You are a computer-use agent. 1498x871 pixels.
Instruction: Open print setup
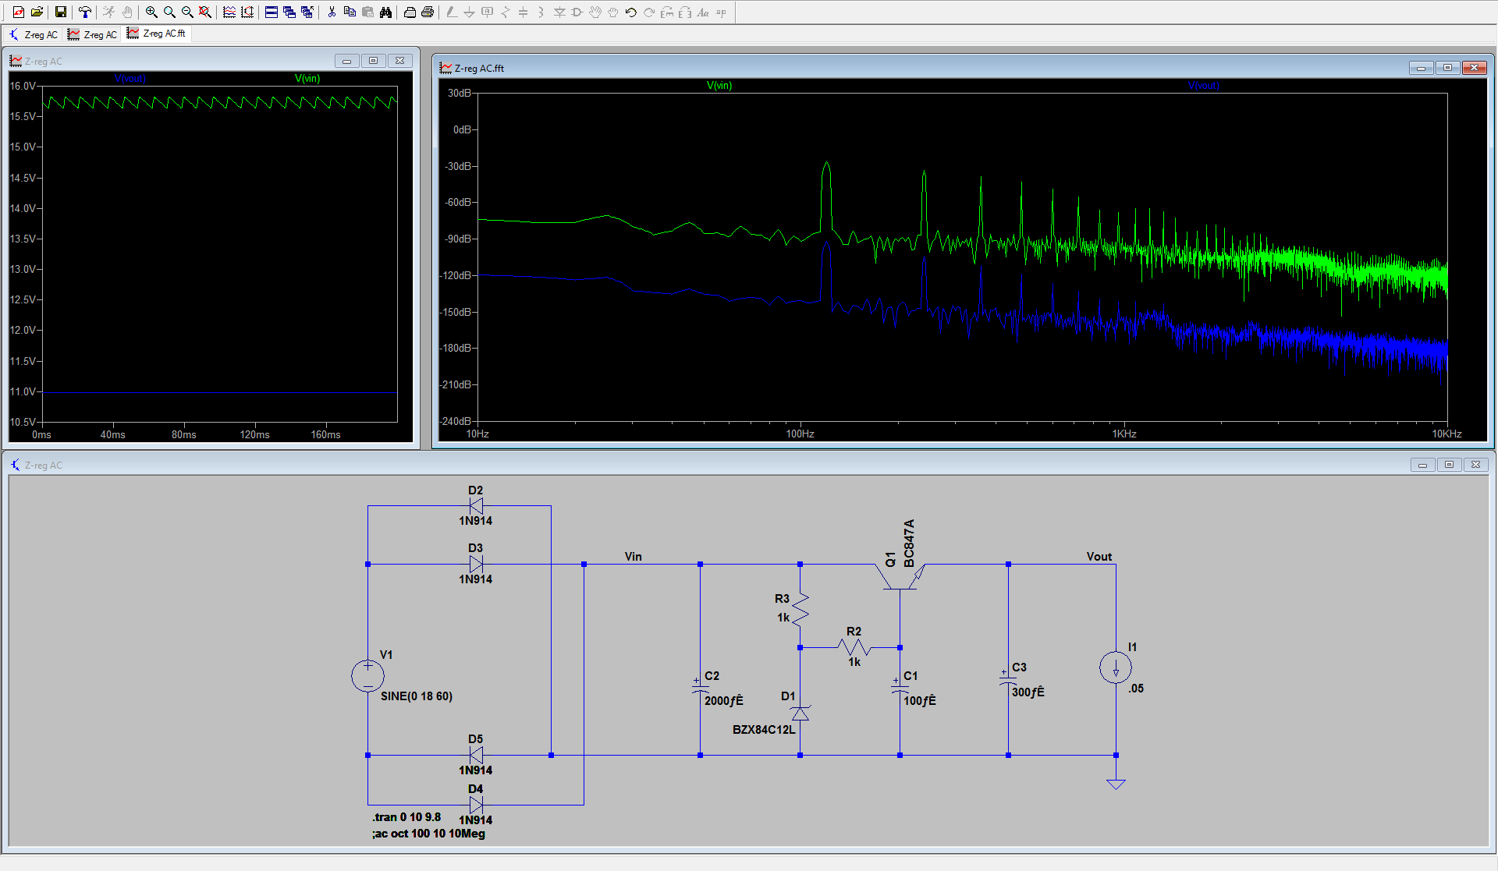tap(410, 12)
